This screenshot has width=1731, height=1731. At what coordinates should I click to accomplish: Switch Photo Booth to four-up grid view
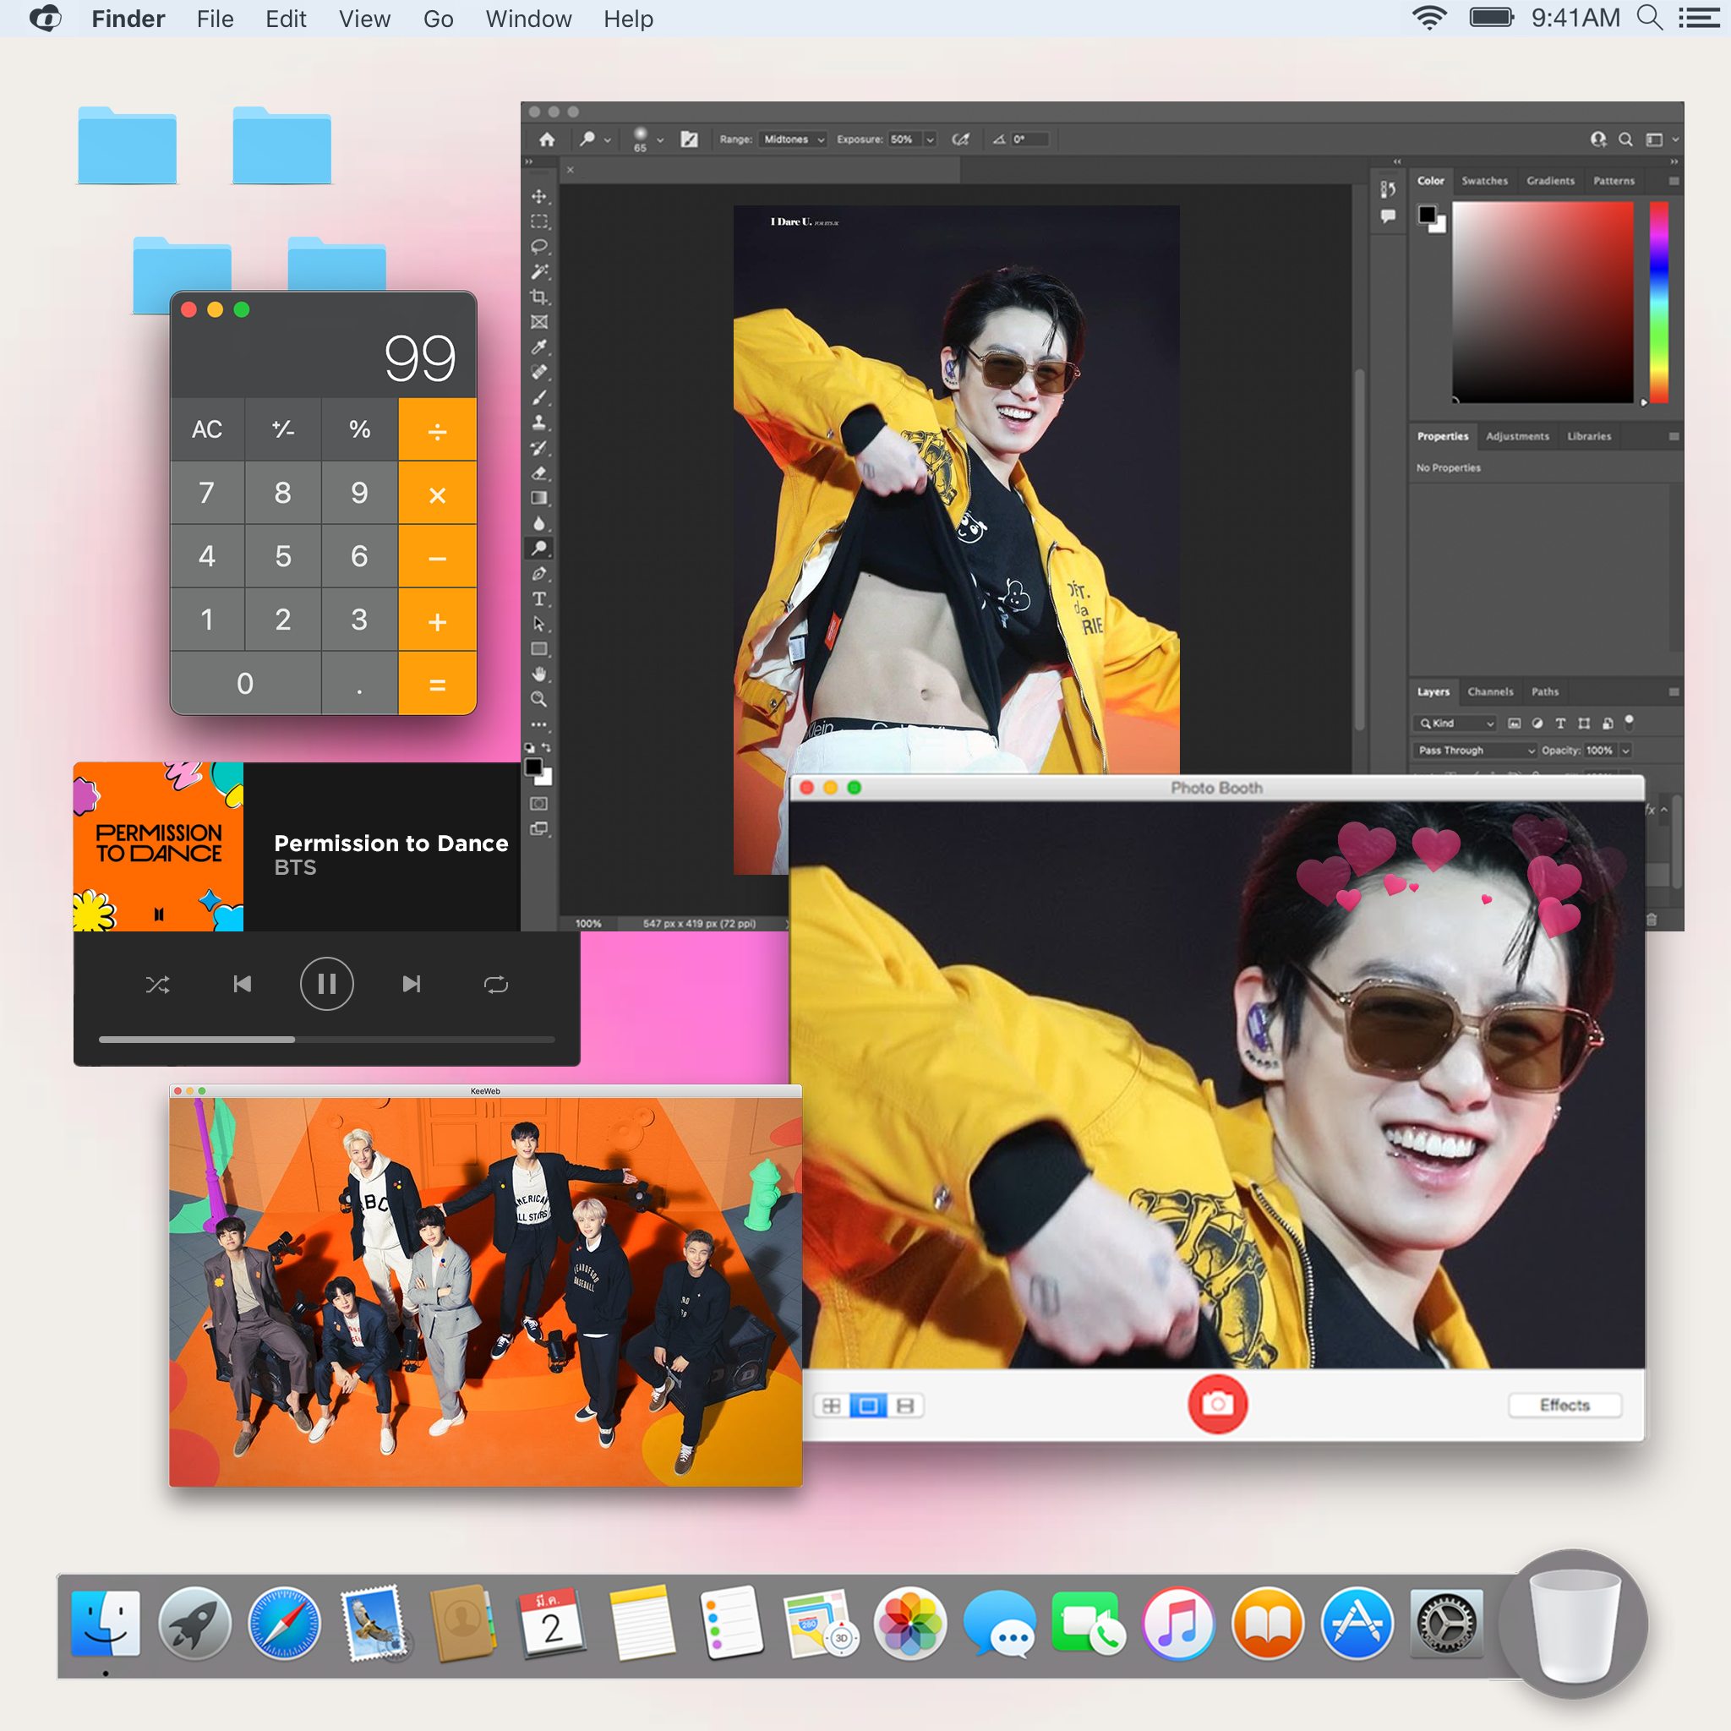832,1405
